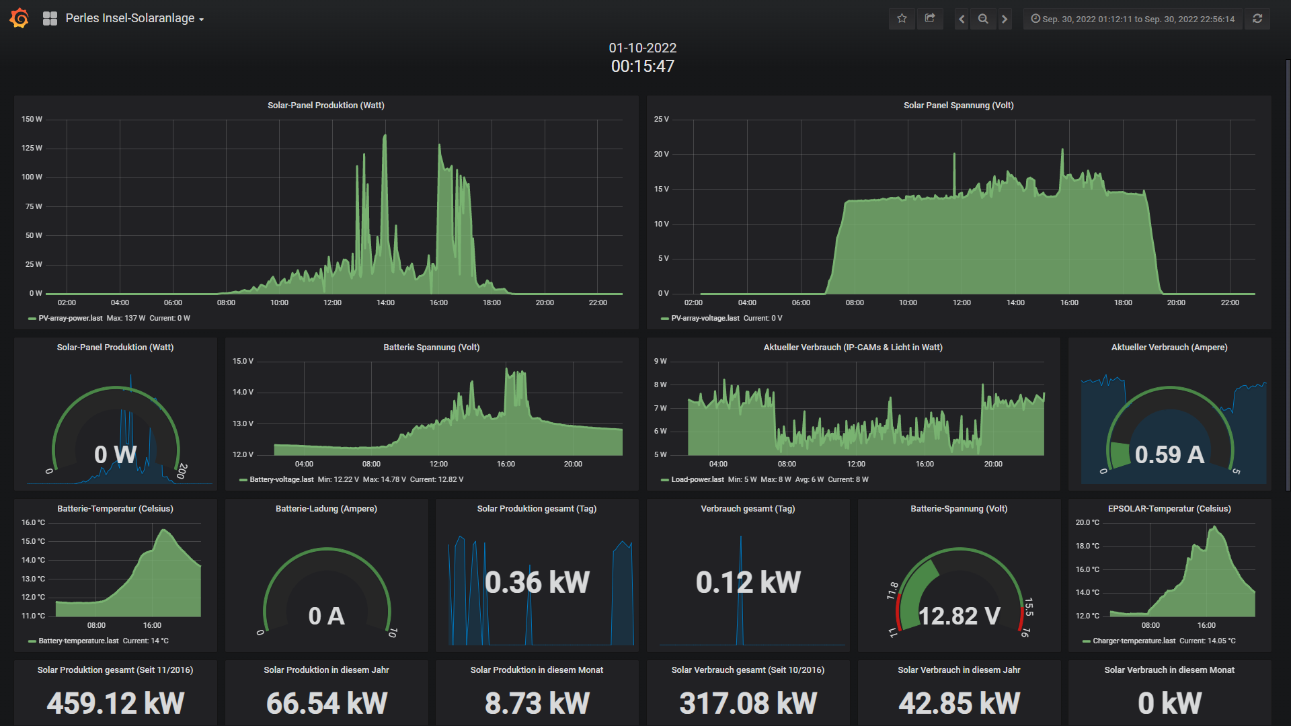Toggle PV-array-power.last legend series
The height and width of the screenshot is (726, 1291).
tap(71, 318)
